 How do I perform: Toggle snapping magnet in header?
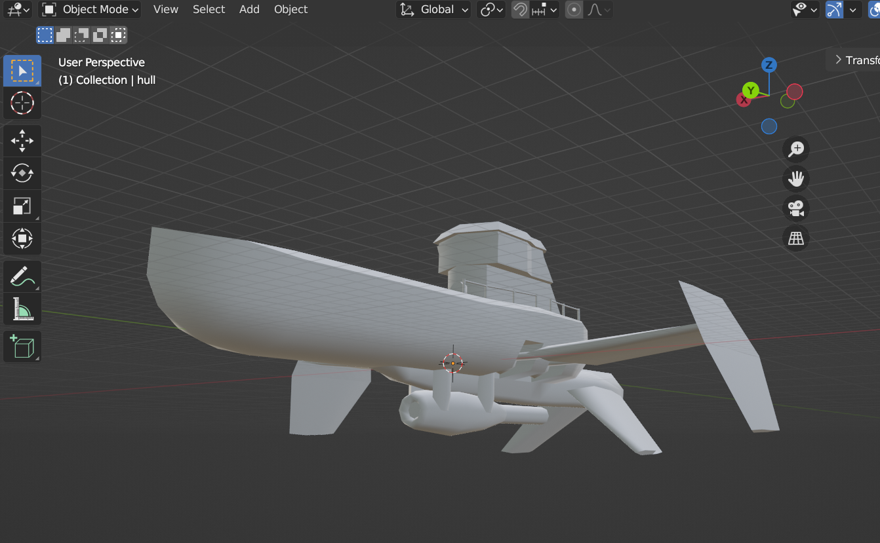pyautogui.click(x=520, y=10)
